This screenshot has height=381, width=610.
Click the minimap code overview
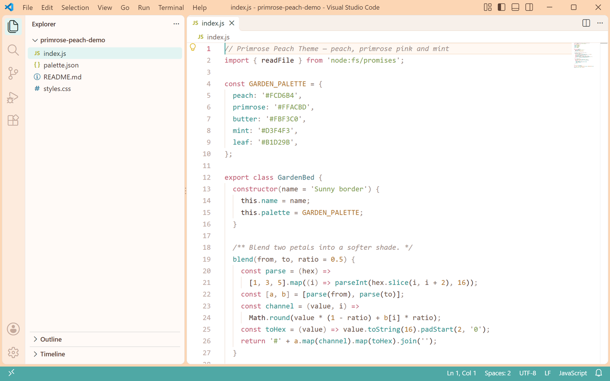tap(586, 55)
